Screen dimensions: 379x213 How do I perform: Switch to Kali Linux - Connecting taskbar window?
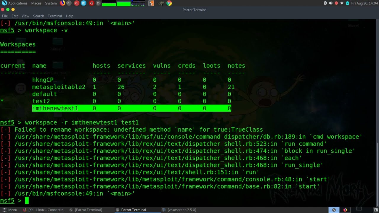44,210
